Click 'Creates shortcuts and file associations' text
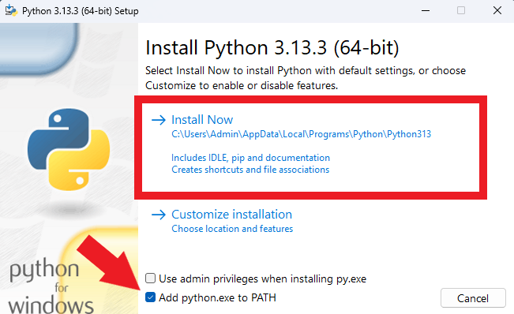Screen dimensions: 514x314 point(250,170)
